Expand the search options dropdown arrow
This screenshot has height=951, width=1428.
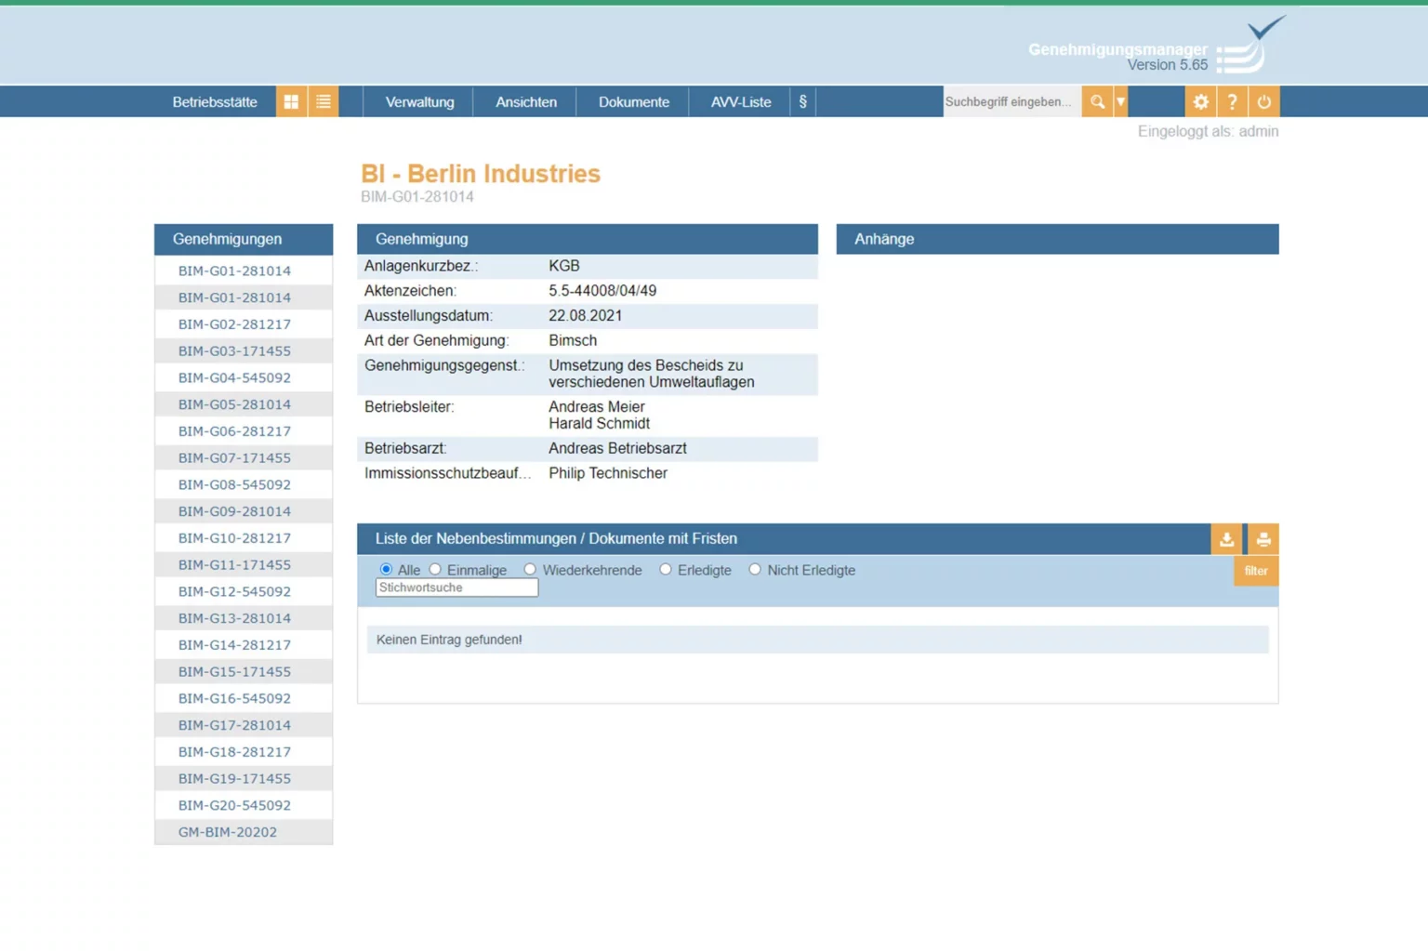(x=1121, y=102)
